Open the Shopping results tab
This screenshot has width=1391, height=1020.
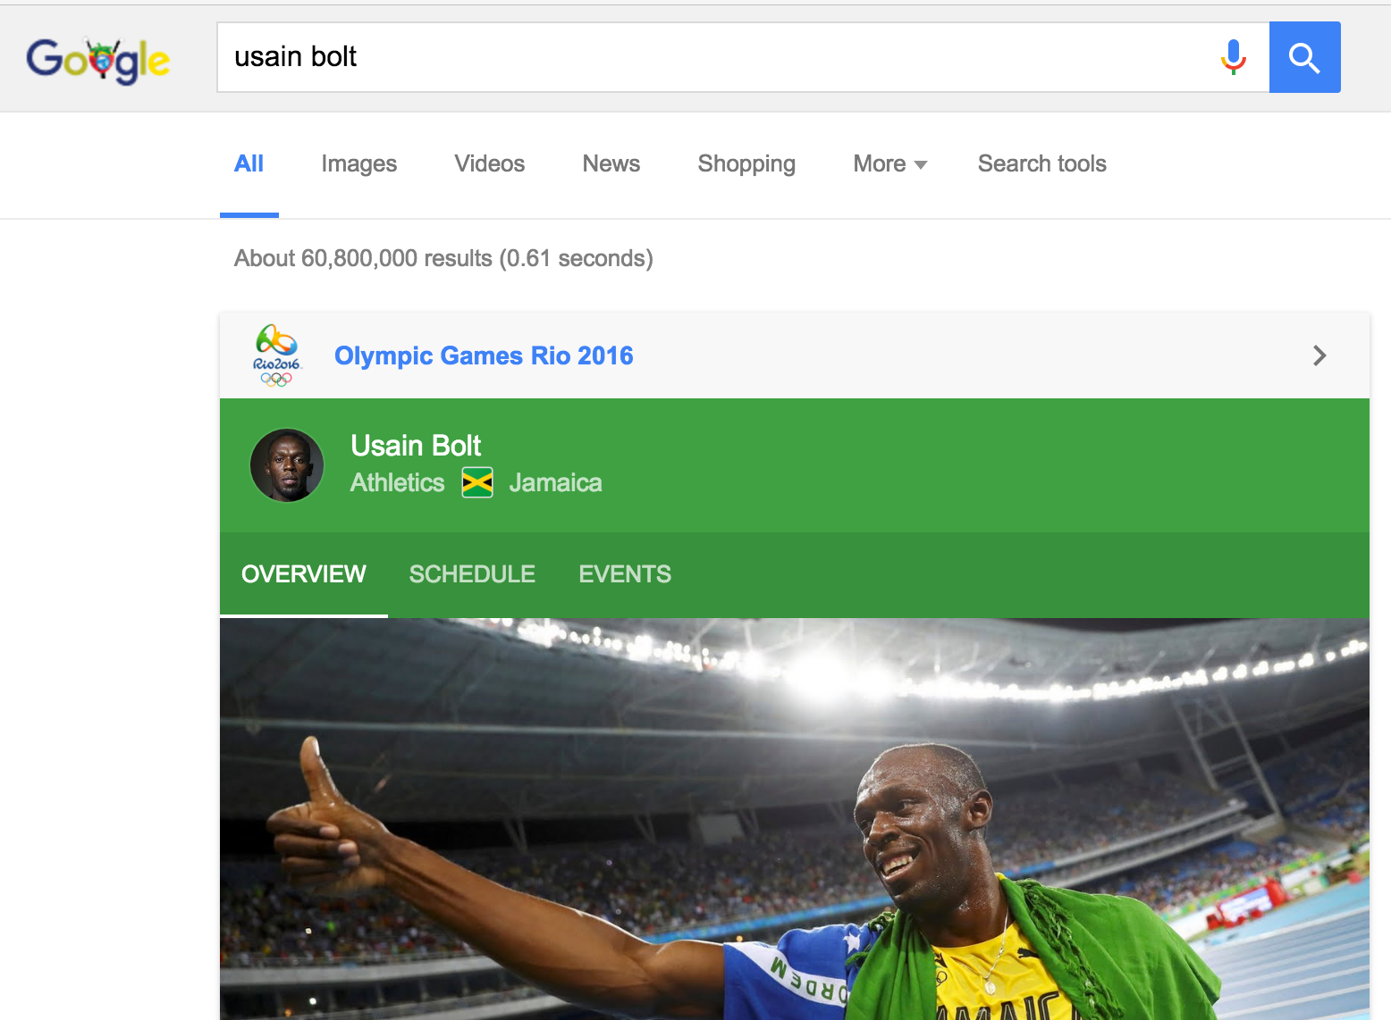click(x=746, y=163)
